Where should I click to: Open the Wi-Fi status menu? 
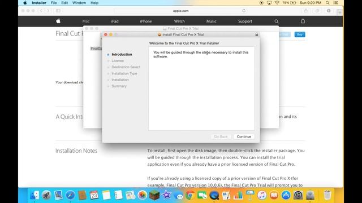click(277, 3)
